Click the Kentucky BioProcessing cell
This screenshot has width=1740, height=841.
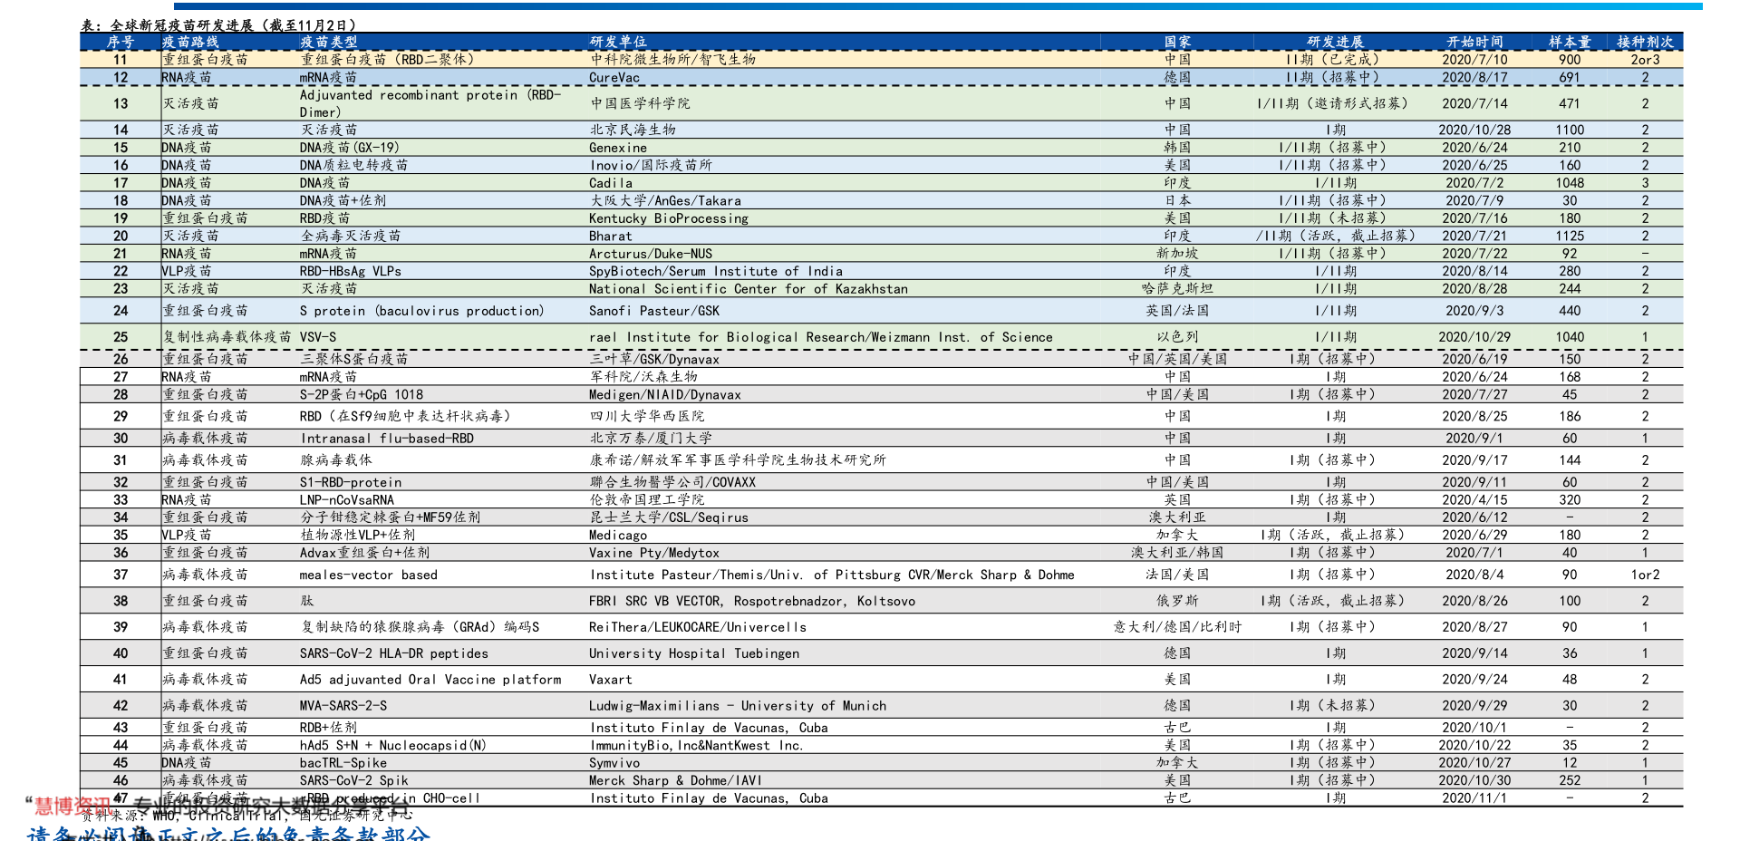pyautogui.click(x=669, y=218)
